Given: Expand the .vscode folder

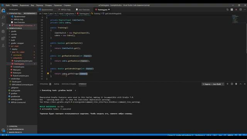Looking at the screenshot, I should [14, 34].
